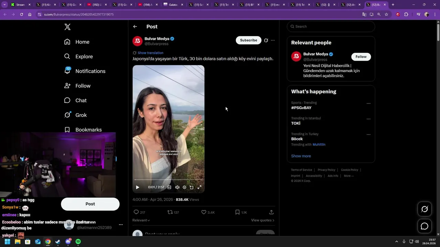440x247 pixels.
Task: Expand the Relevant replies sort dropdown
Action: tap(141, 220)
